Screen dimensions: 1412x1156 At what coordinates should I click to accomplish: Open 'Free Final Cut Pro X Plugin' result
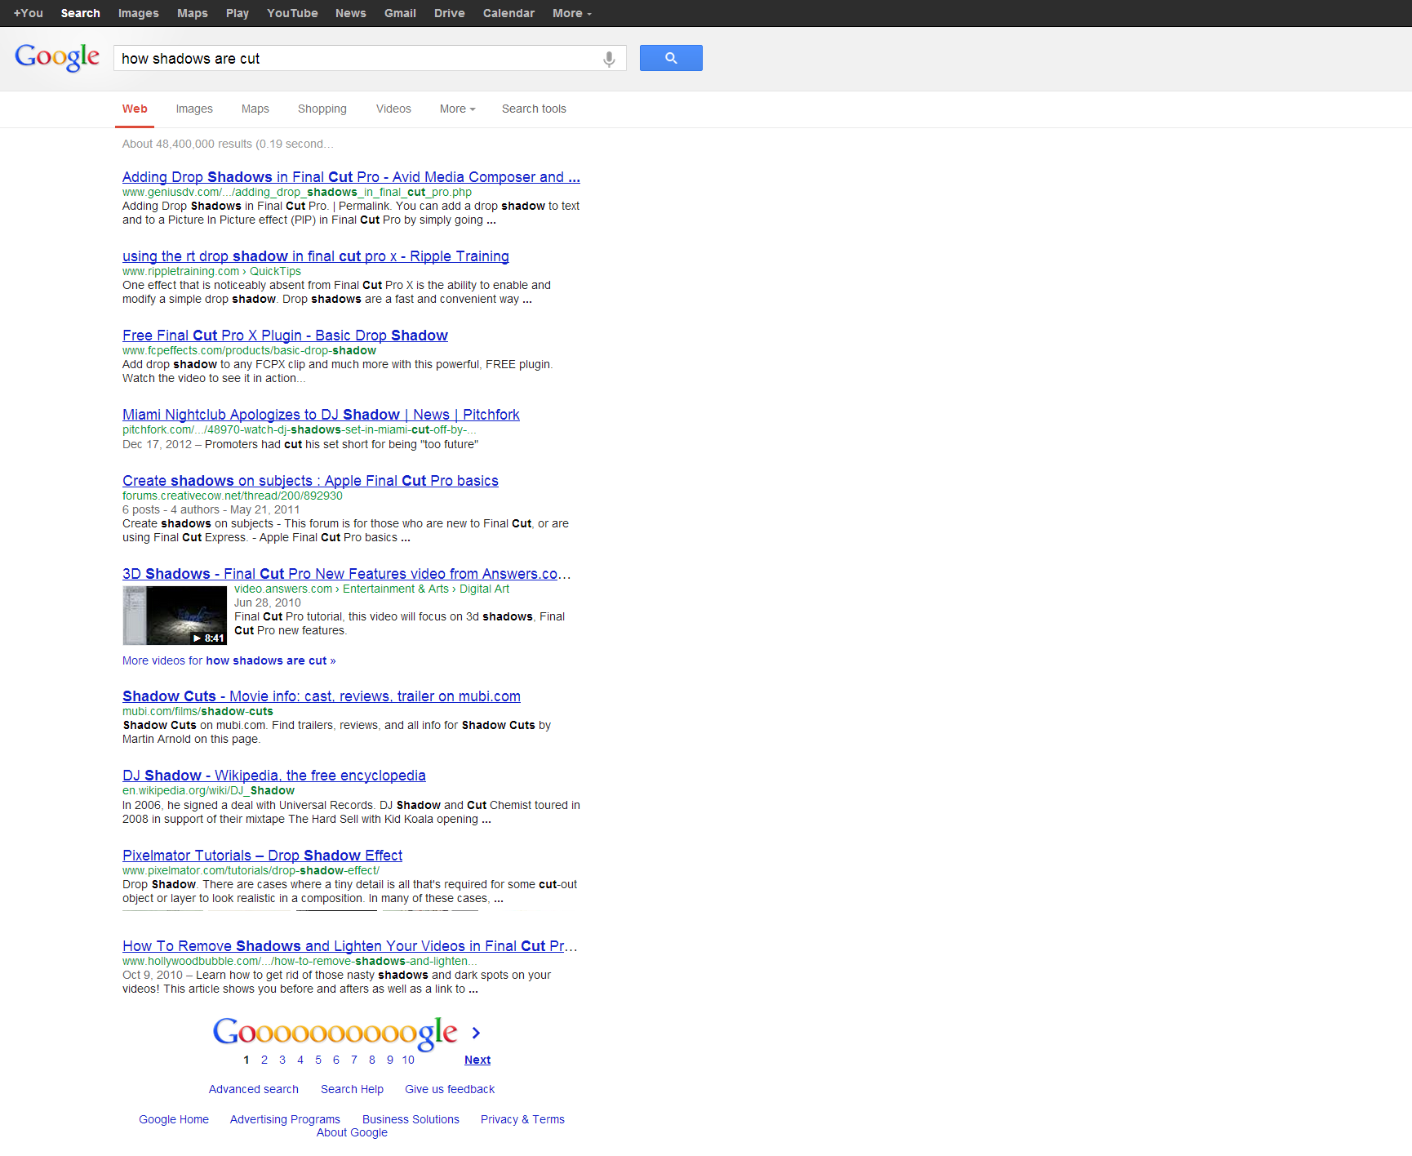(x=285, y=336)
